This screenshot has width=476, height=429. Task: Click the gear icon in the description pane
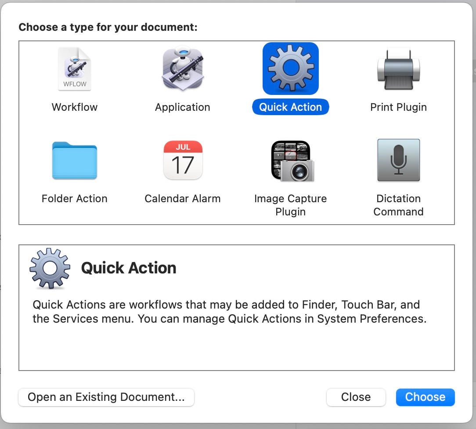click(x=49, y=267)
